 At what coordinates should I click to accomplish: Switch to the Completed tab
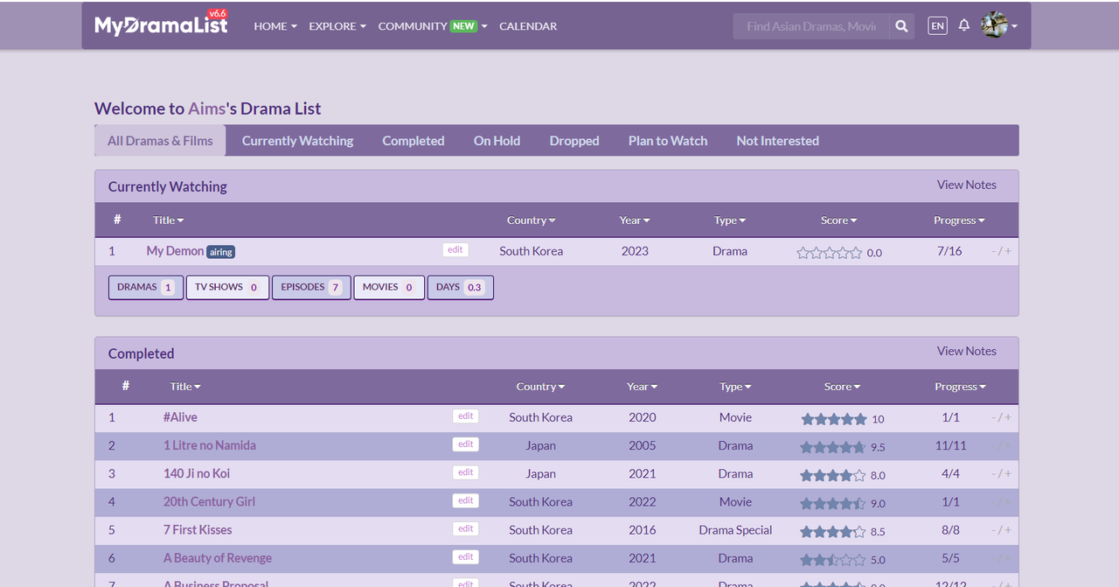tap(413, 141)
